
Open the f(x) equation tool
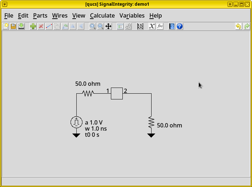[160, 26]
